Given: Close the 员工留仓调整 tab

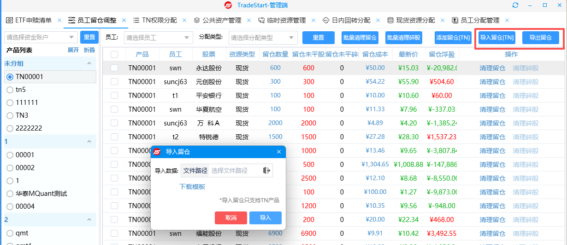Looking at the screenshot, I should coord(124,20).
